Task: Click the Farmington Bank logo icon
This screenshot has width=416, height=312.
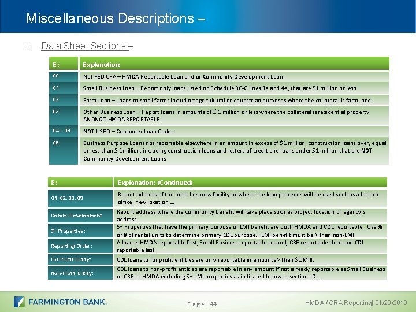Action: pyautogui.click(x=20, y=302)
